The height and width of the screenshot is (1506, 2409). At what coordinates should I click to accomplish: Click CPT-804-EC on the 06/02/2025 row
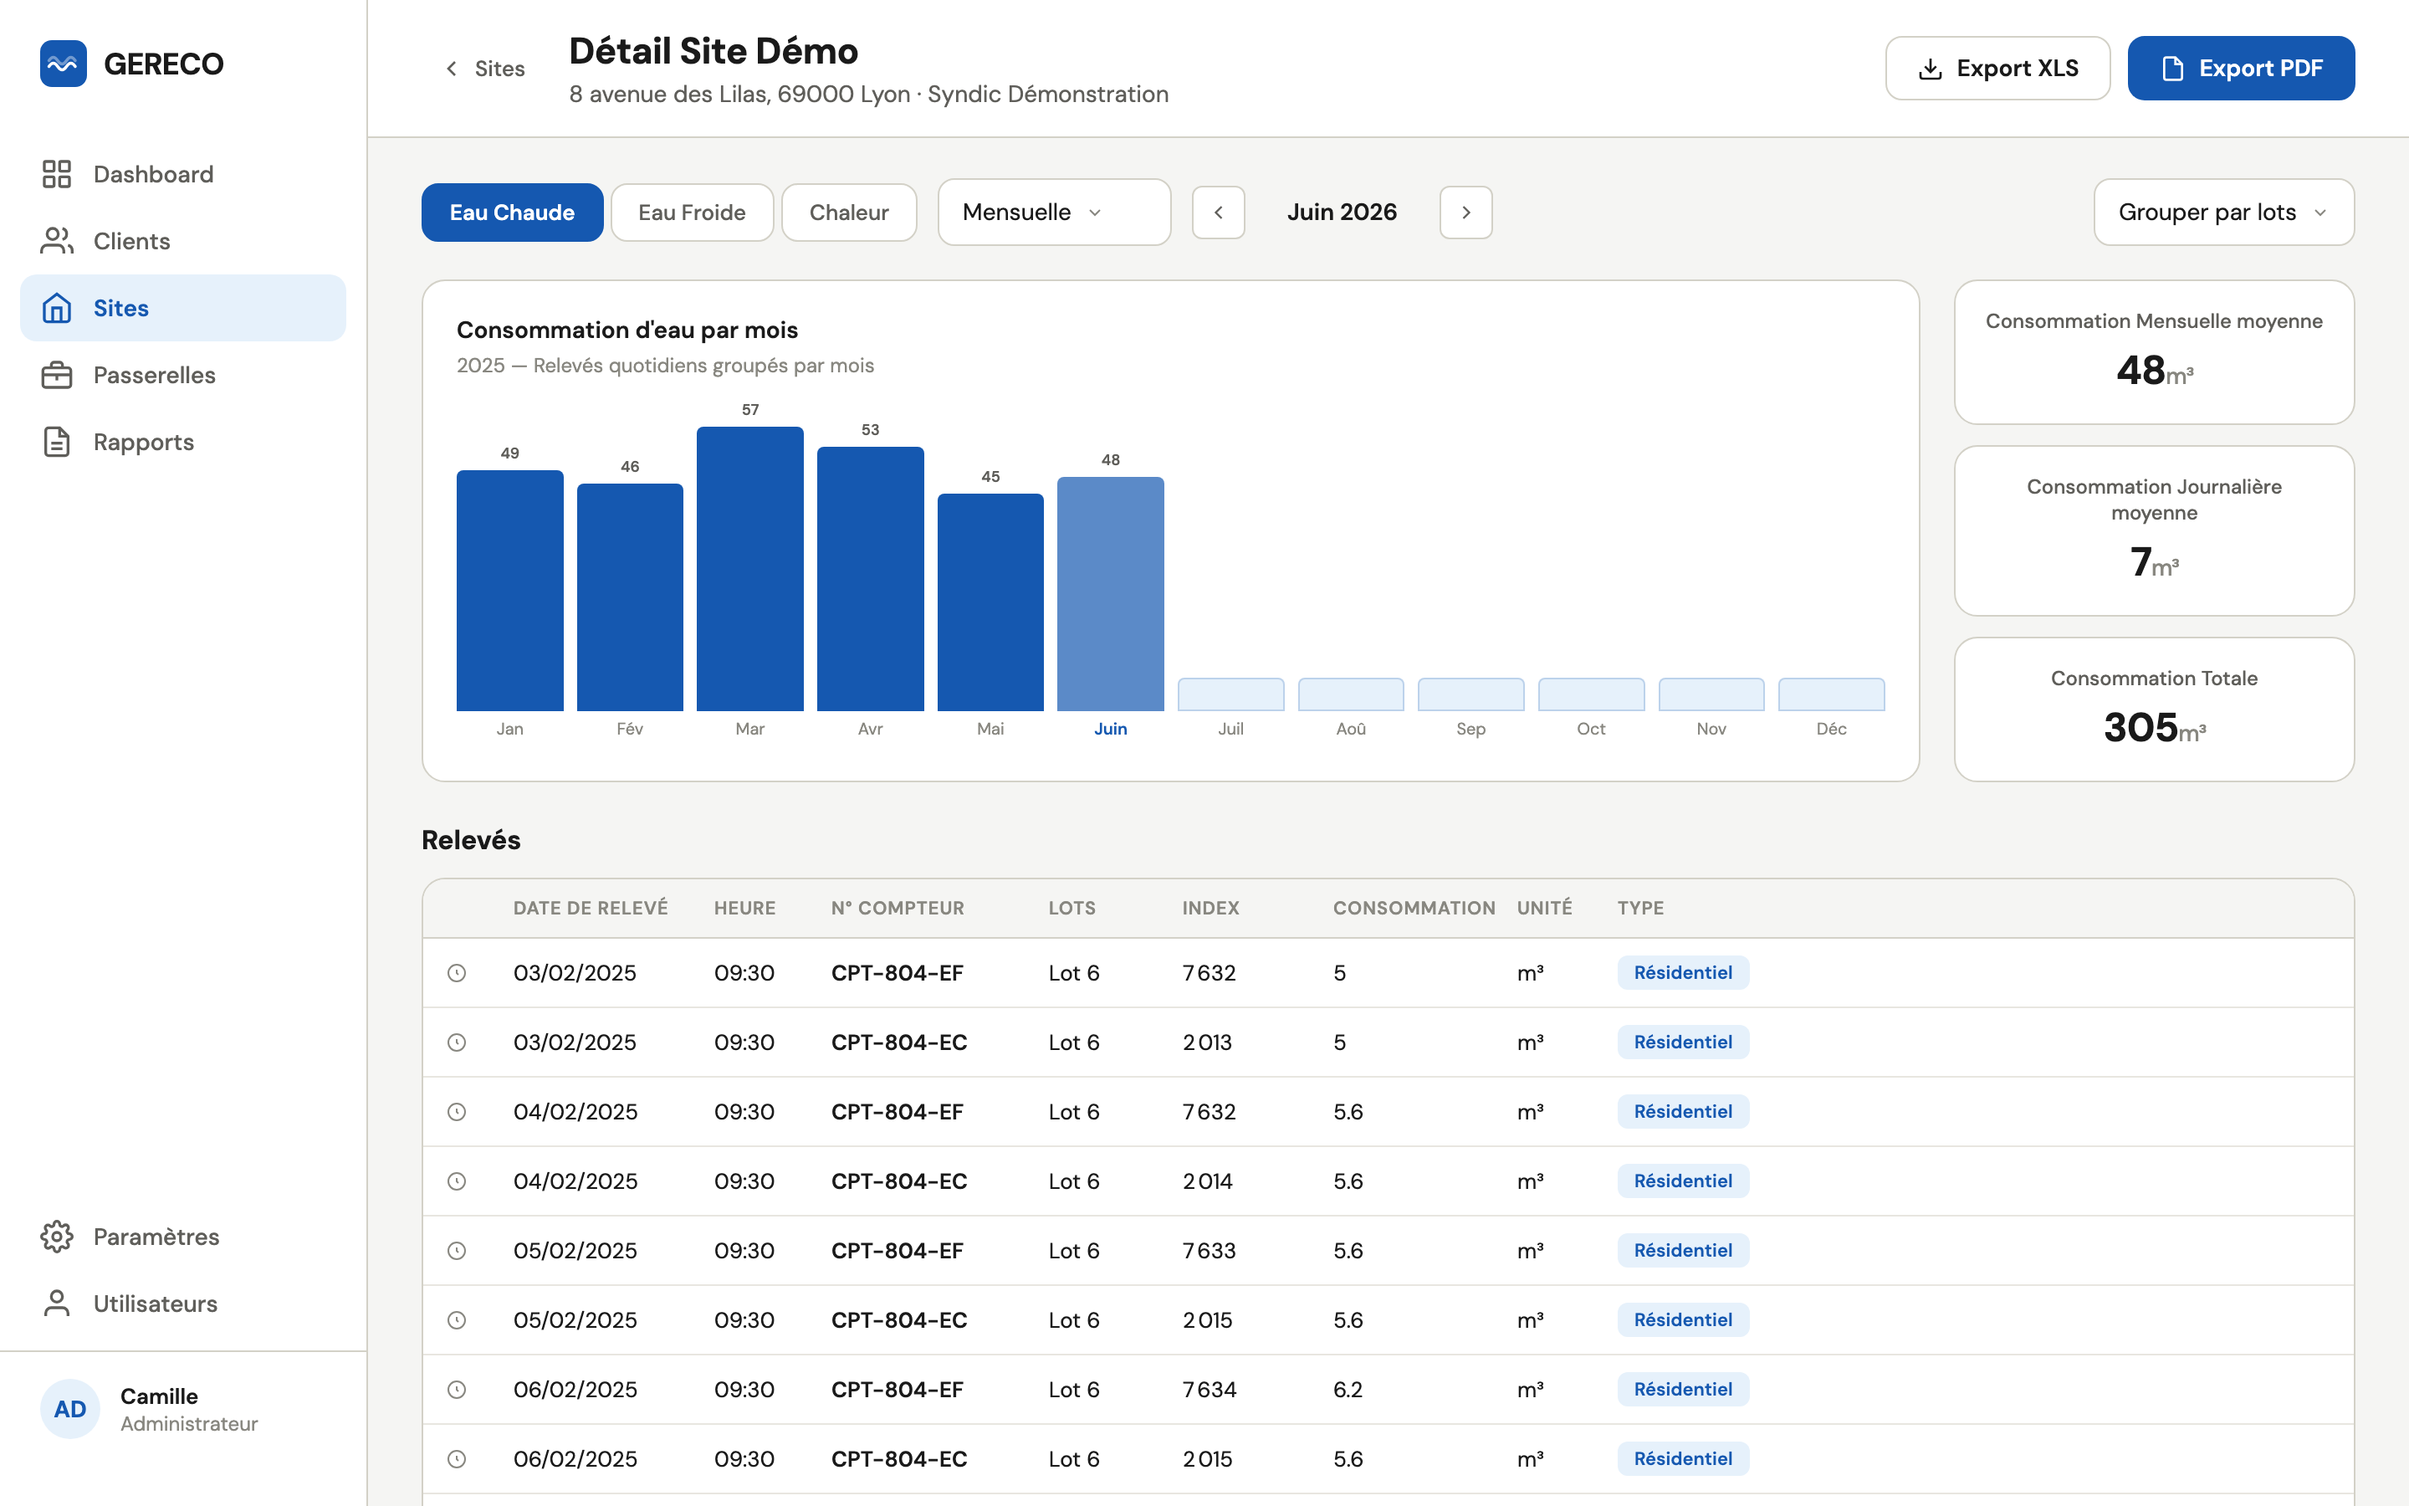coord(899,1459)
